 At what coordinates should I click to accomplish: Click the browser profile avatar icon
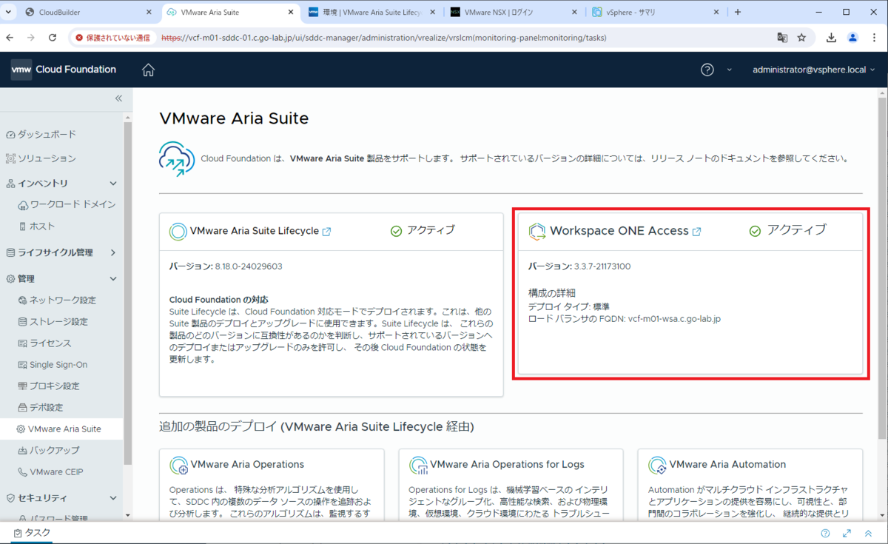point(852,37)
